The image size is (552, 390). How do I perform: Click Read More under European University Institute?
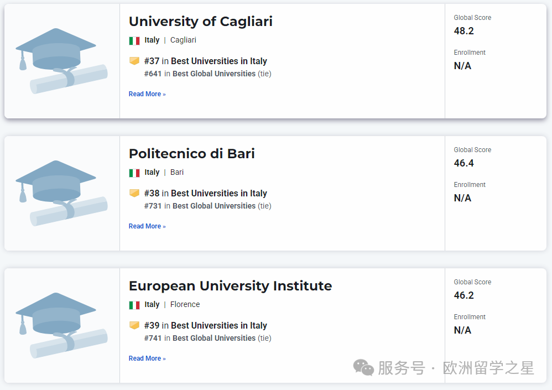point(147,358)
